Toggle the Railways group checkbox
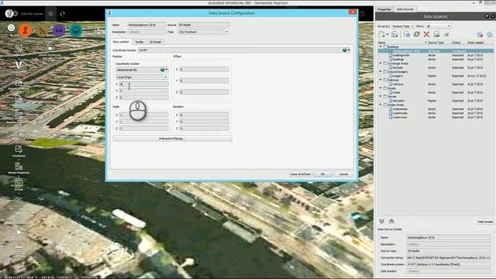The height and width of the screenshot is (279, 496). click(x=385, y=80)
